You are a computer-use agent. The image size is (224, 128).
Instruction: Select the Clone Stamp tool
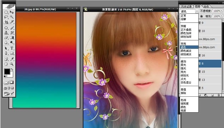[6, 33]
